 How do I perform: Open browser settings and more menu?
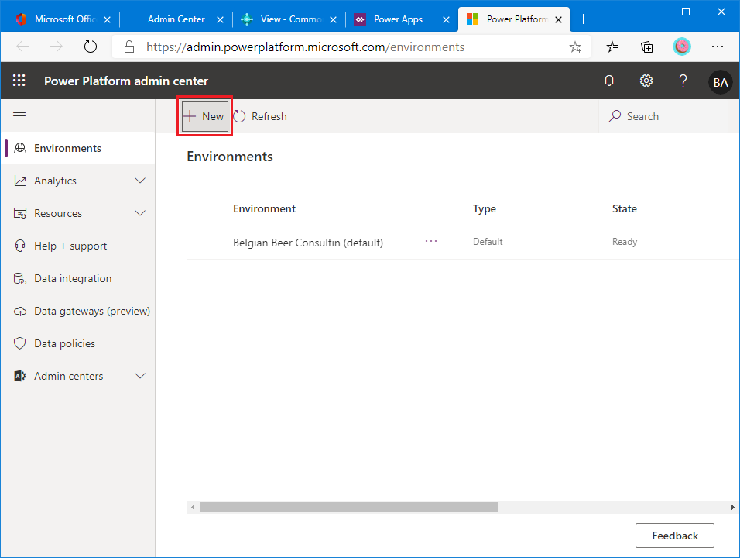coord(718,46)
